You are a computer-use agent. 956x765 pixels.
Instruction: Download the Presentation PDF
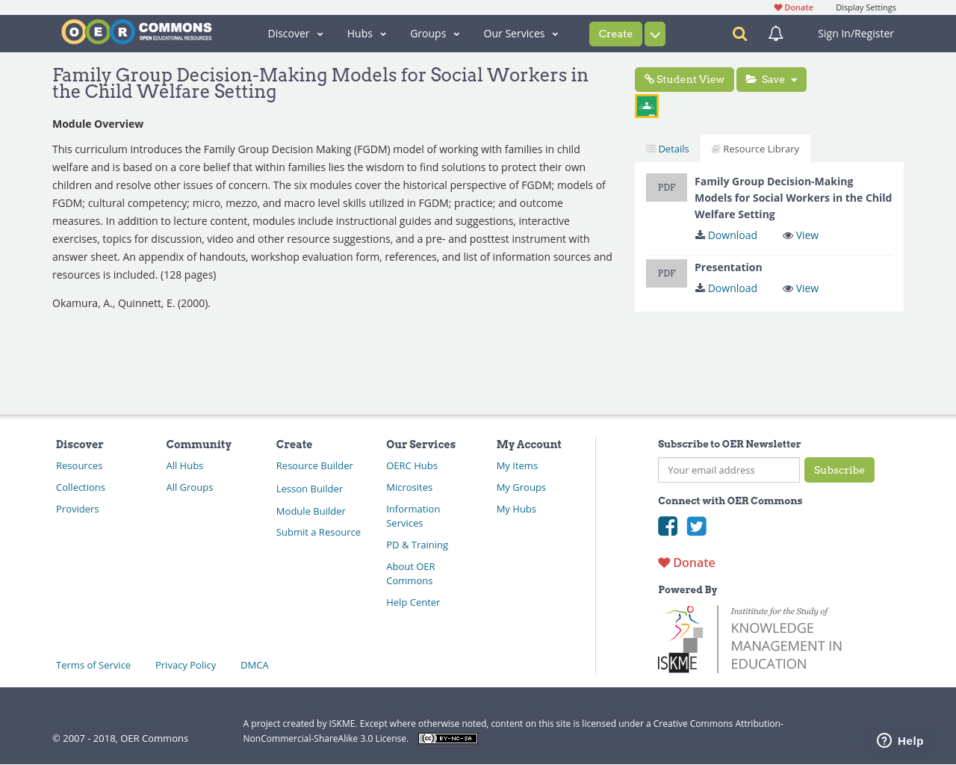726,287
